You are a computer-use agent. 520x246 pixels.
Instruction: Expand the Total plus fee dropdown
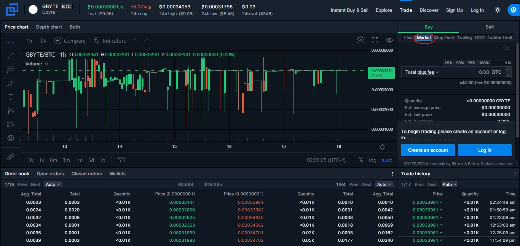tap(422, 72)
